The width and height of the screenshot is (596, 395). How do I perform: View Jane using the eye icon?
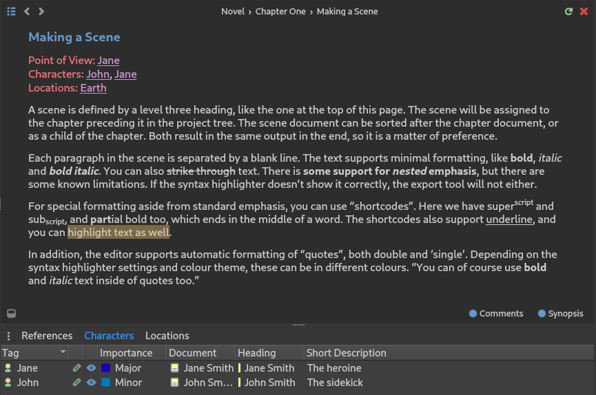pos(91,367)
